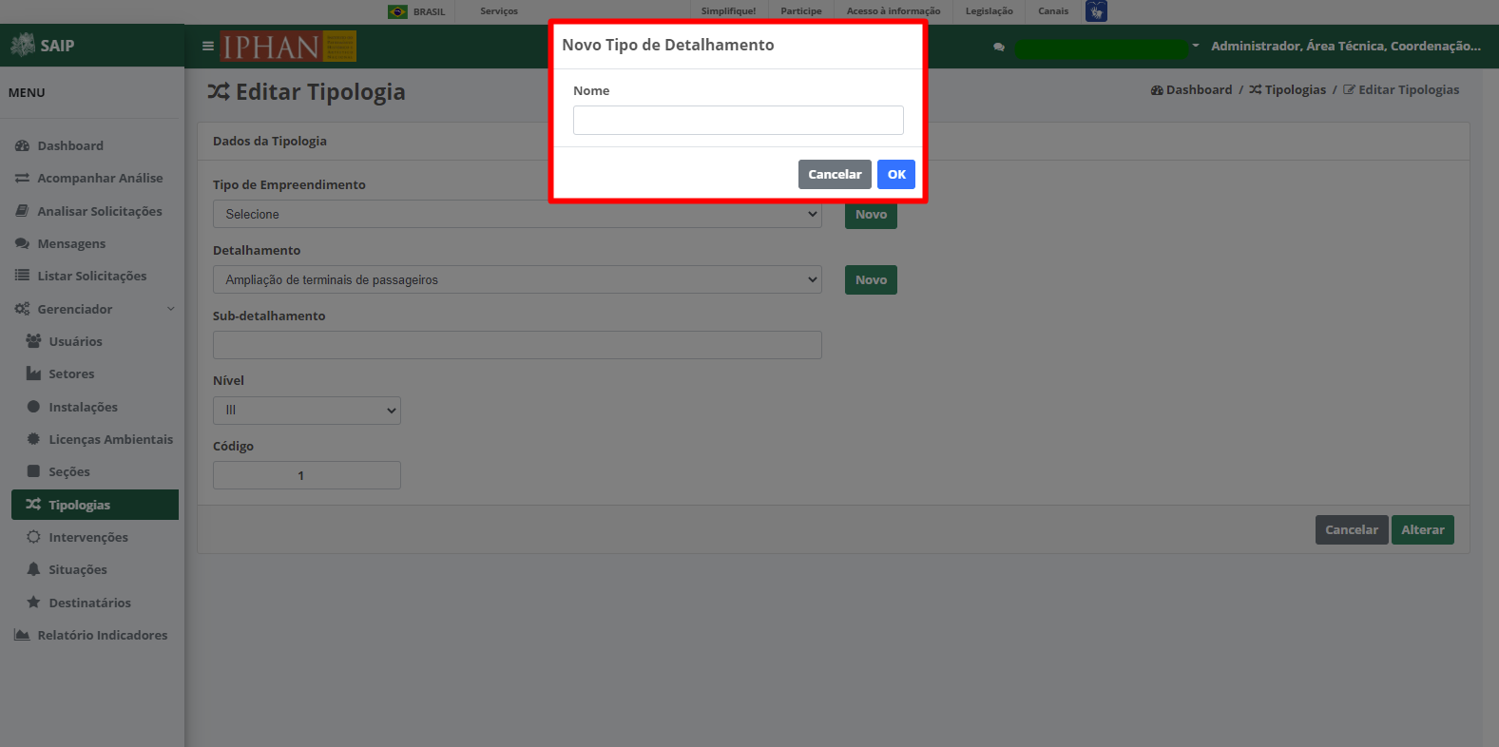Image resolution: width=1499 pixels, height=747 pixels.
Task: Collapse the Gerenciador menu chevron
Action: coord(171,309)
